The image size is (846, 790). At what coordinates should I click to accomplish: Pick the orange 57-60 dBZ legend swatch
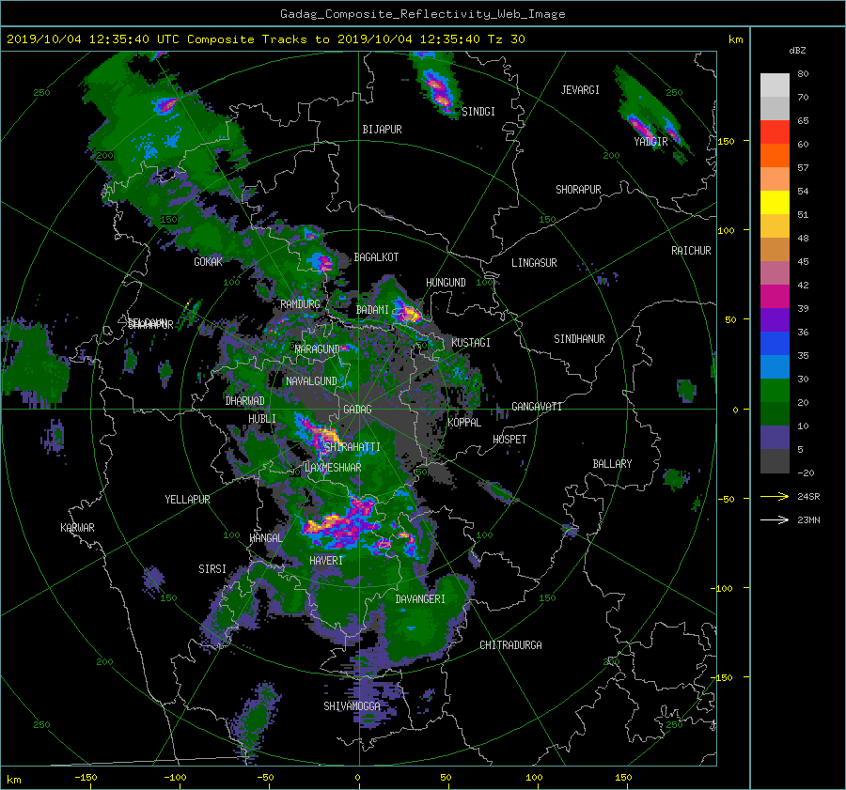775,156
